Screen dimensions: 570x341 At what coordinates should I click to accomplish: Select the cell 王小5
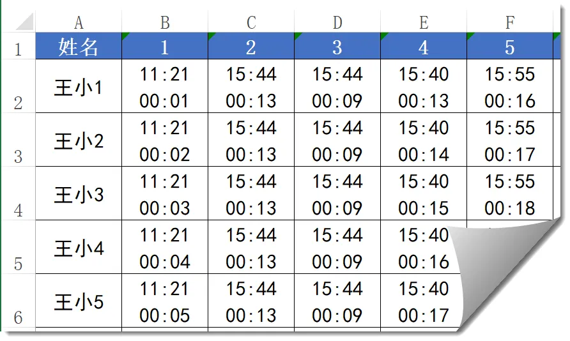point(79,301)
